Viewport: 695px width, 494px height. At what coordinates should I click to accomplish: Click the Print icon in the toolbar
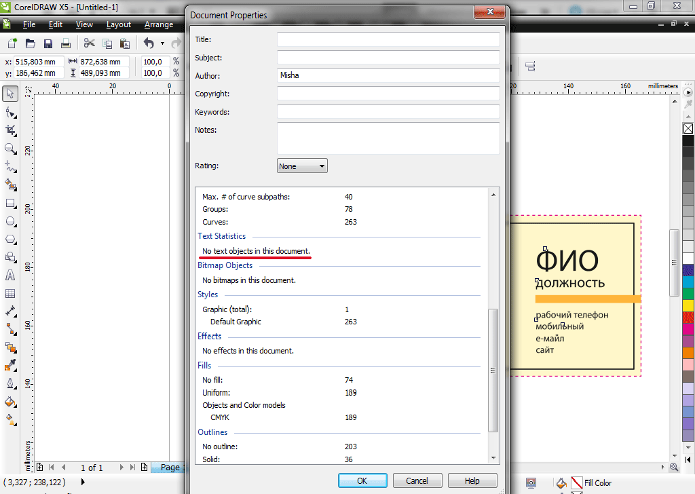point(66,43)
